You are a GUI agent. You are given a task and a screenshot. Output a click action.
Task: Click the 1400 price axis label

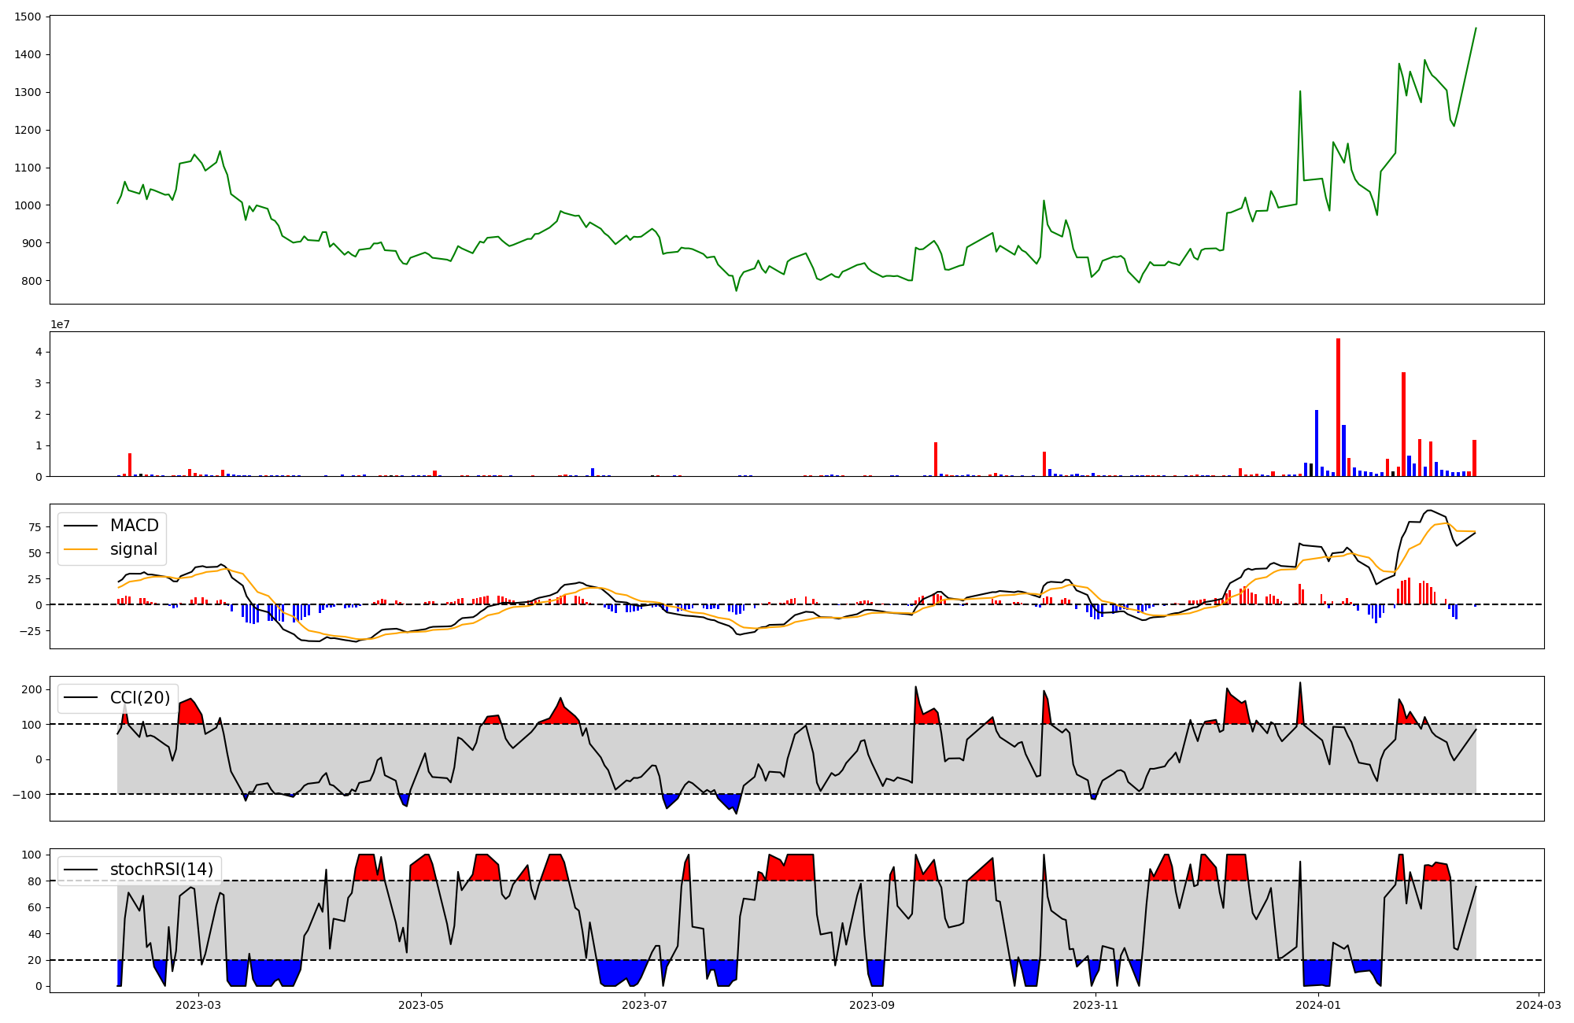[x=28, y=54]
